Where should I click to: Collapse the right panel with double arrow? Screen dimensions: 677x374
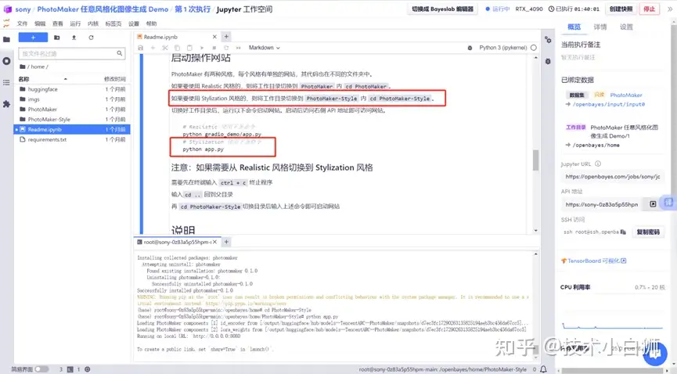coord(670,9)
